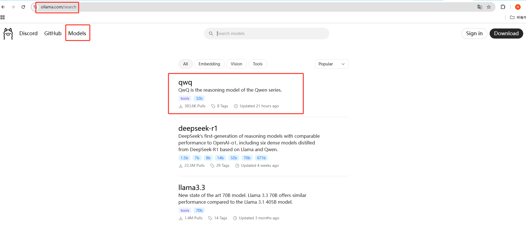Image resolution: width=526 pixels, height=226 pixels.
Task: Go to the GitHub nav link
Action: coord(53,33)
